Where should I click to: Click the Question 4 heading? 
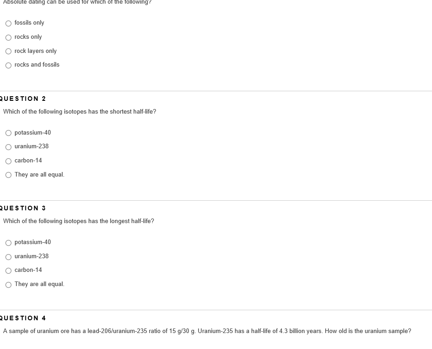click(x=23, y=318)
